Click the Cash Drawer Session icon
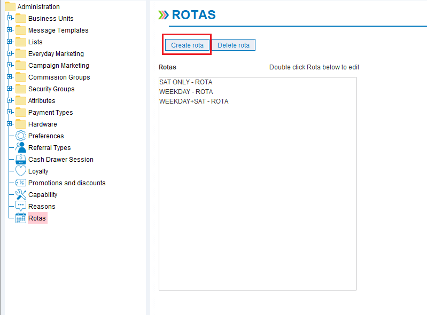Viewport: 427px width, 315px height. point(21,159)
